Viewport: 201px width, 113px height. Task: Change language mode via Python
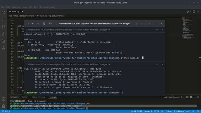click(169, 111)
